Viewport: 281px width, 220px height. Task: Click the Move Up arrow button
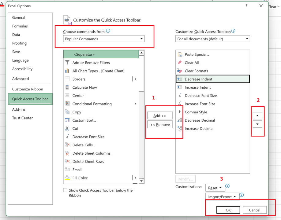(x=257, y=116)
